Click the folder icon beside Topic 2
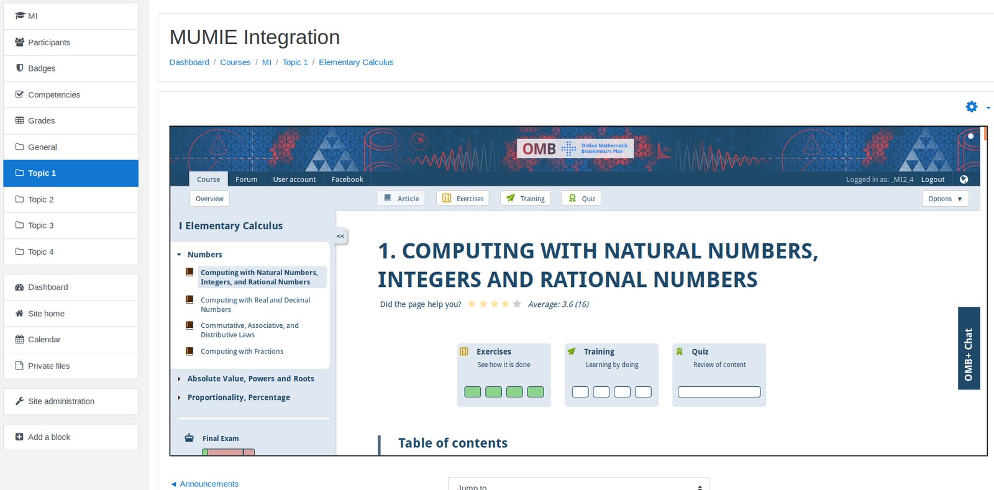 (20, 199)
